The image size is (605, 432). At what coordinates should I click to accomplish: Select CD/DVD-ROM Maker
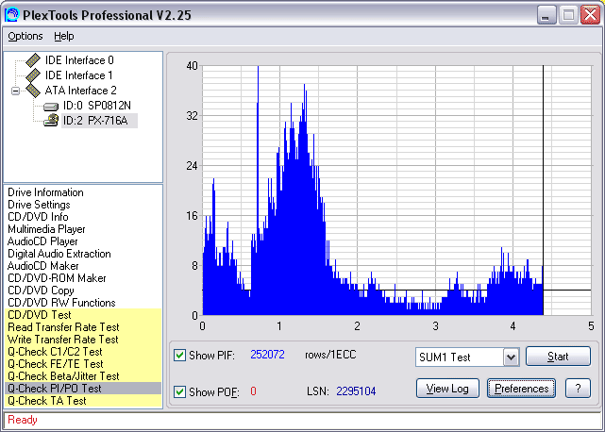[57, 278]
